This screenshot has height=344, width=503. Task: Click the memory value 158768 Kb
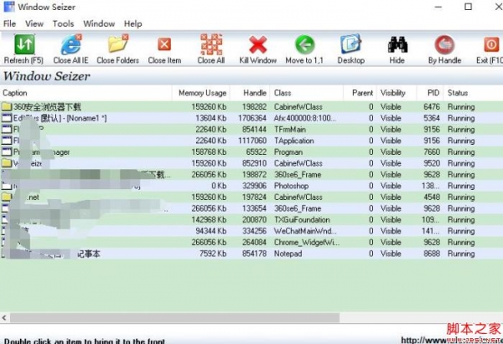tap(209, 152)
